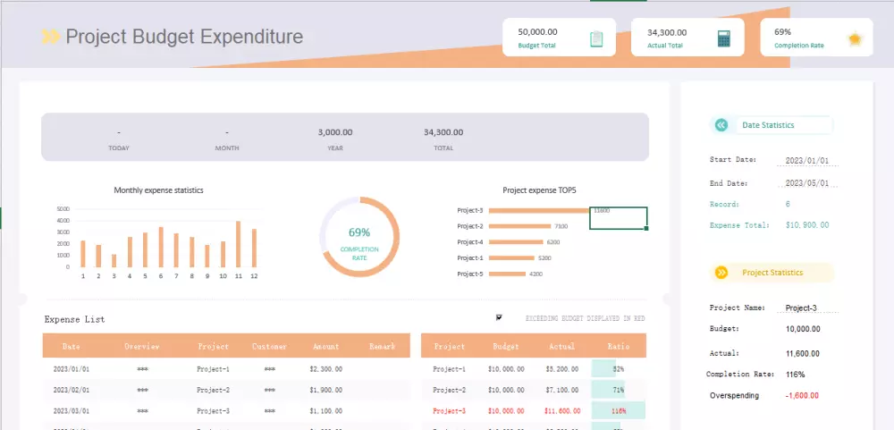Select the $2,300.00 amount cell
The image size is (894, 430).
click(326, 369)
